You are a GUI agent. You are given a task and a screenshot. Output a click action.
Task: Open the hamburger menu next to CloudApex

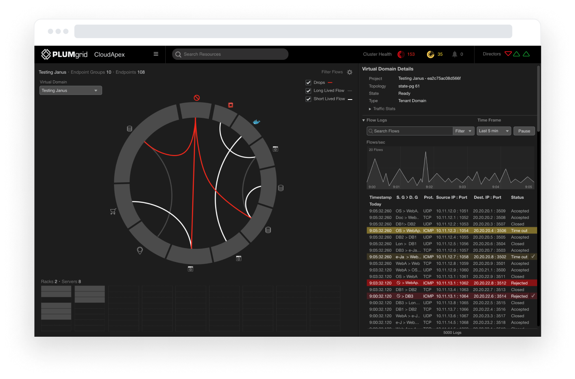click(x=156, y=54)
